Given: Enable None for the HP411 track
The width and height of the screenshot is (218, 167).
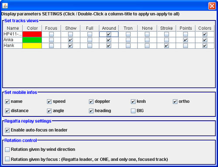Looking at the screenshot, I should tap(147, 34).
